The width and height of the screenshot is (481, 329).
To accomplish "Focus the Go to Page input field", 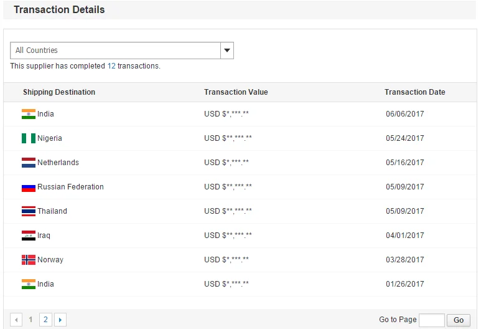I will coord(432,320).
